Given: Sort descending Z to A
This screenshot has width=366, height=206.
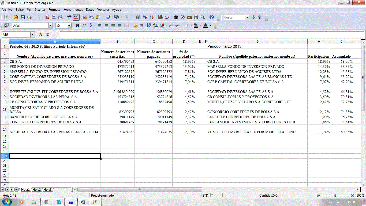Looking at the screenshot, I should [x=152, y=17].
